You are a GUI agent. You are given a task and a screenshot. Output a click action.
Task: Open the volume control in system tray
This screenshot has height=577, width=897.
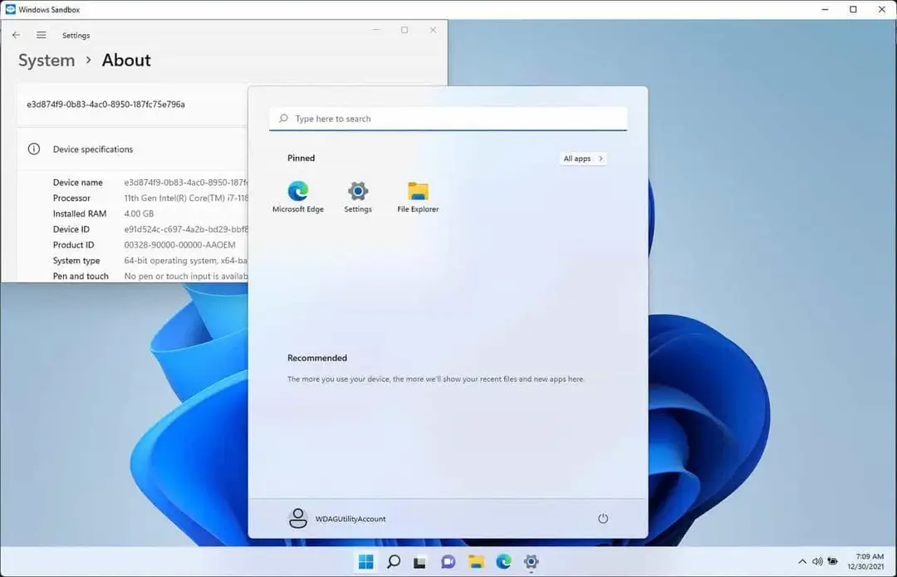(817, 561)
